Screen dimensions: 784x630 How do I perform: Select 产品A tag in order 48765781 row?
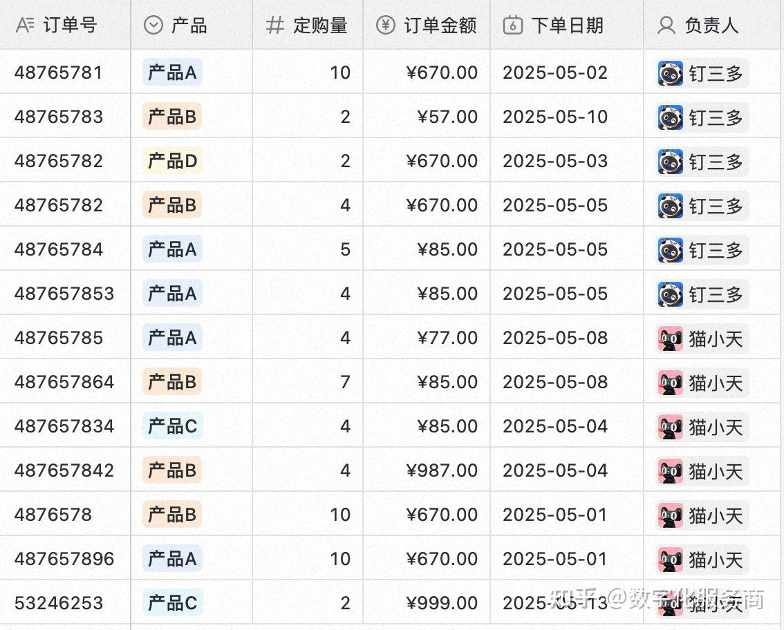coord(172,73)
